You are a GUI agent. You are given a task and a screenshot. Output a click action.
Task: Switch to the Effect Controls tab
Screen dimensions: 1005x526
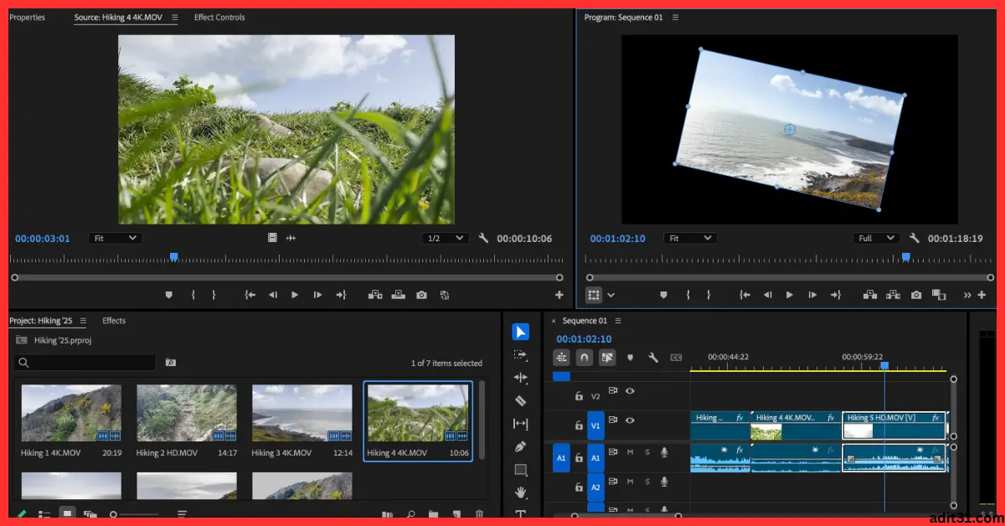click(x=219, y=17)
